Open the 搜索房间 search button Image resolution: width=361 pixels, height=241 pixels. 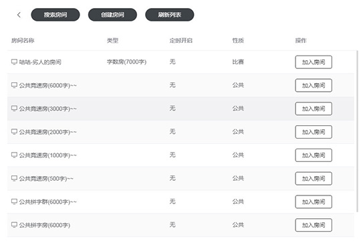coord(55,15)
